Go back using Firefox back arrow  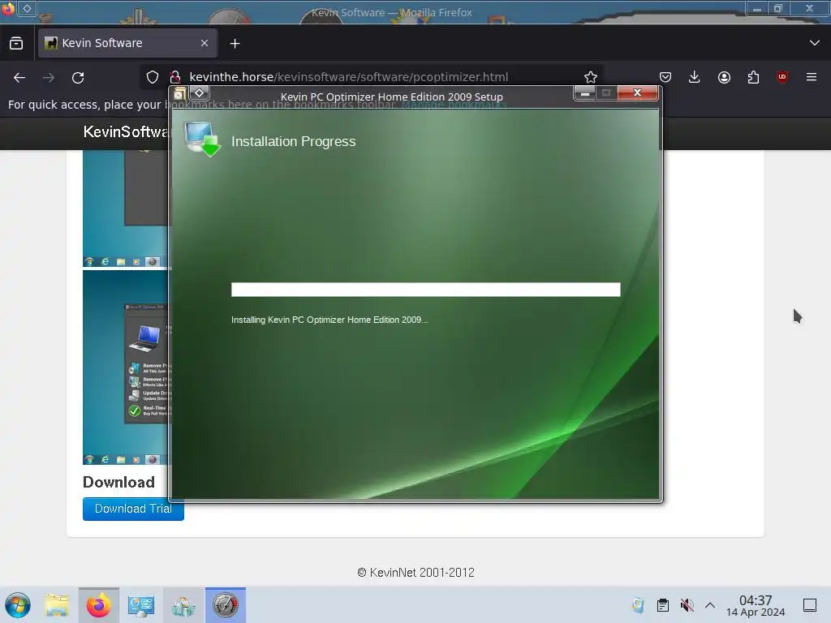click(x=19, y=77)
